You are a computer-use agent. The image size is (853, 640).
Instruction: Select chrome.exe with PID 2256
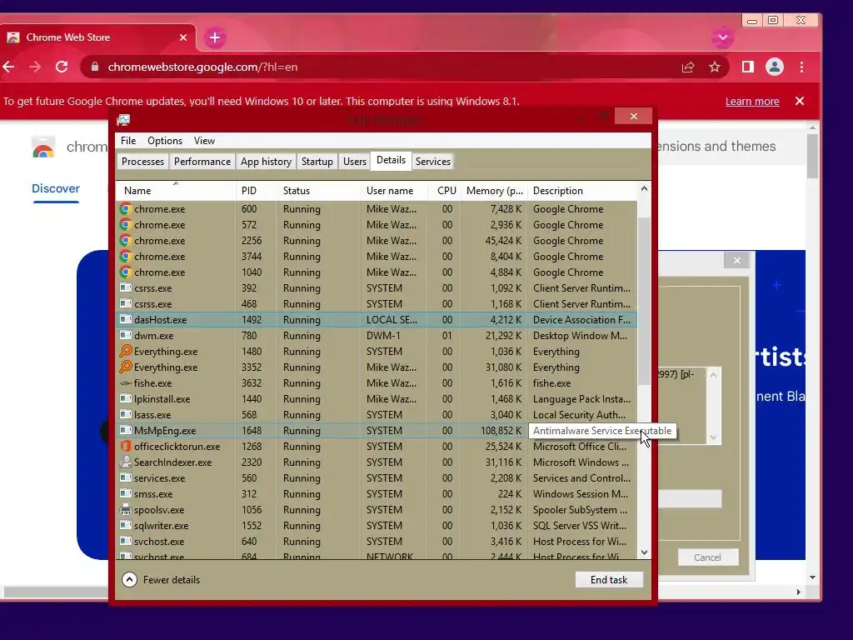377,241
